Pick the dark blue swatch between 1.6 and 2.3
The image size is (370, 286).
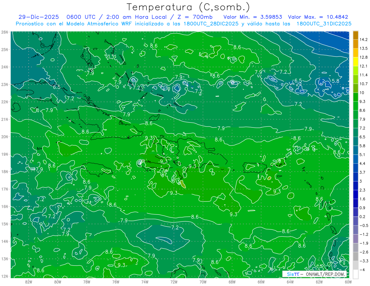click(356, 194)
